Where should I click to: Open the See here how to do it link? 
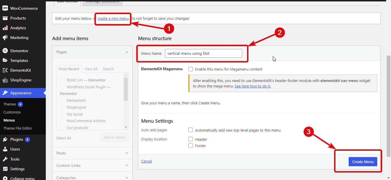[x=253, y=86]
